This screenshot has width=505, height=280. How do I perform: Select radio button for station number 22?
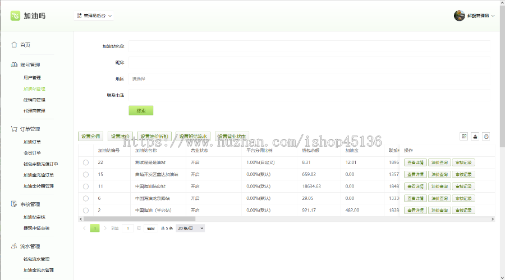[x=86, y=162]
